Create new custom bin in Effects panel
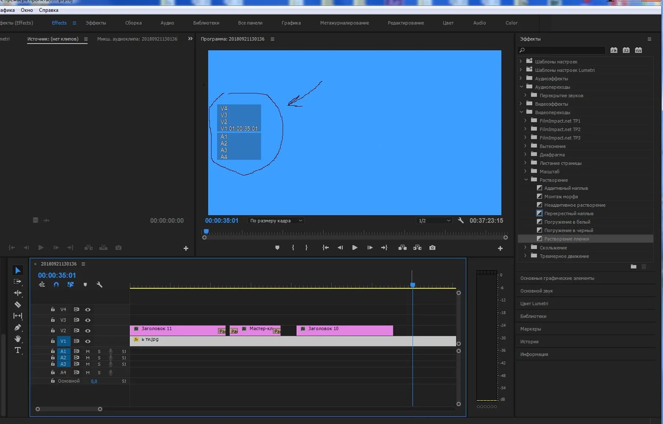 point(633,266)
